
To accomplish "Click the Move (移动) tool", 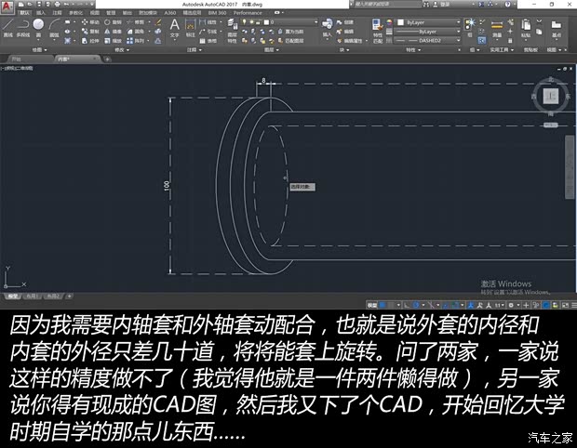I will 90,22.
